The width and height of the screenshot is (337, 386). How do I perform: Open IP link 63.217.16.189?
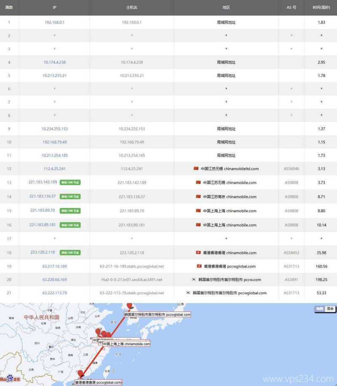tap(54, 266)
